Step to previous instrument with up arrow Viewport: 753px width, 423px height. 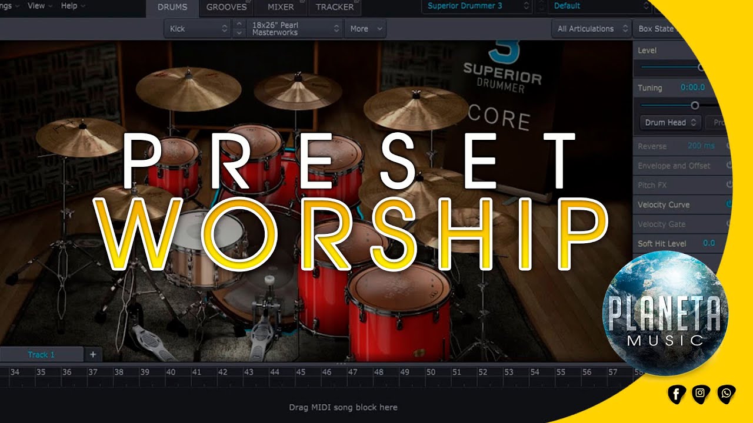point(239,24)
